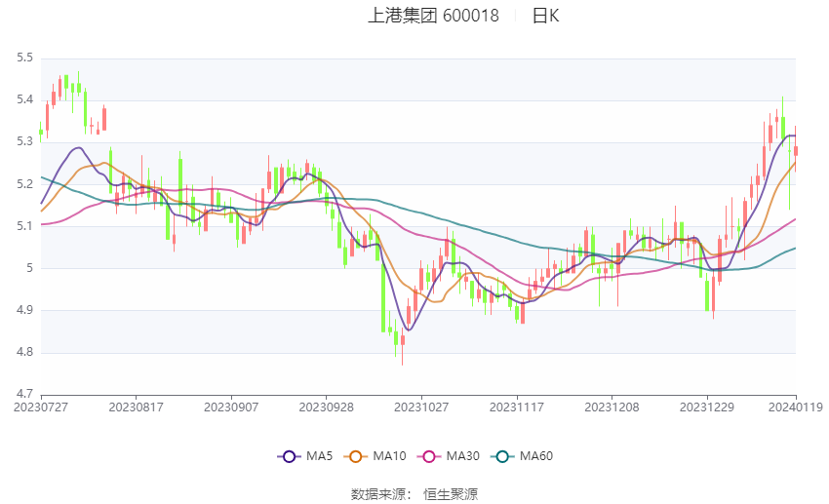
Task: Click the 上港集团 600018 chart title
Action: (433, 16)
